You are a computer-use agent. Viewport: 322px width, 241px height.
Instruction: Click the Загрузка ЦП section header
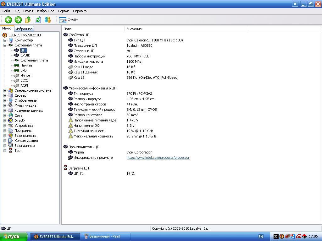pyautogui.click(x=76, y=168)
